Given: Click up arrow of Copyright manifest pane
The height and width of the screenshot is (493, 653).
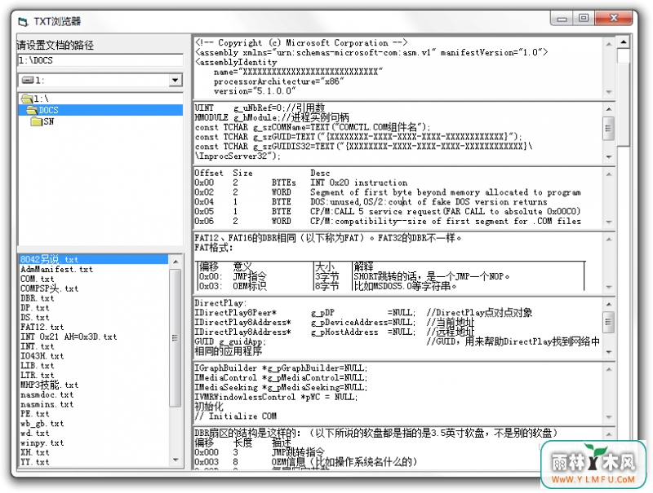Looking at the screenshot, I should [x=609, y=44].
